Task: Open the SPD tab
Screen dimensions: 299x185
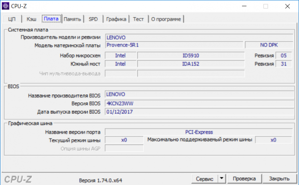Action: (93, 19)
